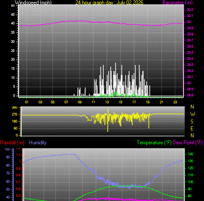This screenshot has height=201, width=204.
Task: Click the 270 value on wind direction axis
Action: coord(14,114)
